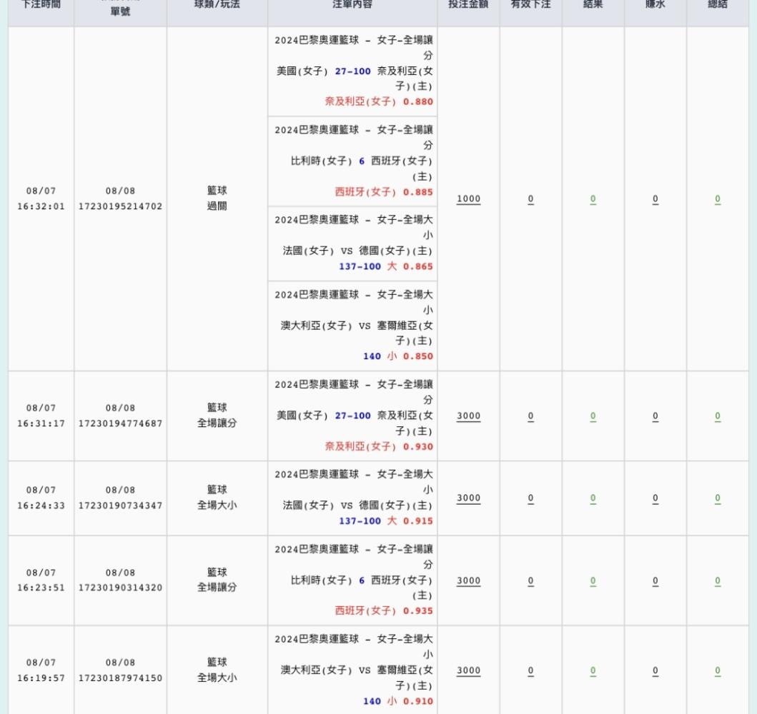Screen dimensions: 757x714
Task: Open 退水 value 0 in the 16:19:57 row
Action: (655, 670)
